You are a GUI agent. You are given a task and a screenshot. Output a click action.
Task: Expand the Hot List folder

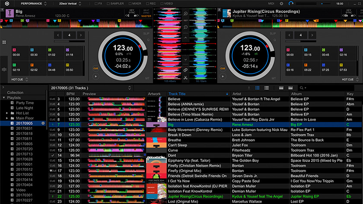pos(7,113)
